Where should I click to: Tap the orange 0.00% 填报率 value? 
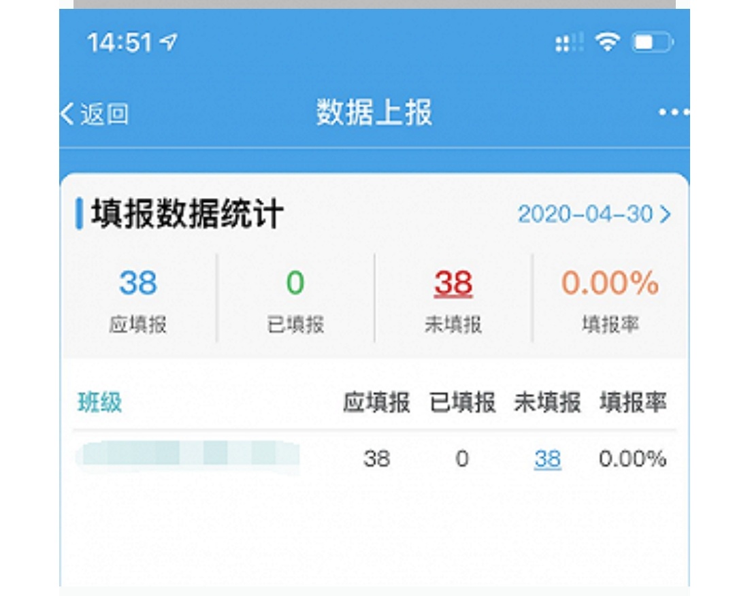click(610, 283)
